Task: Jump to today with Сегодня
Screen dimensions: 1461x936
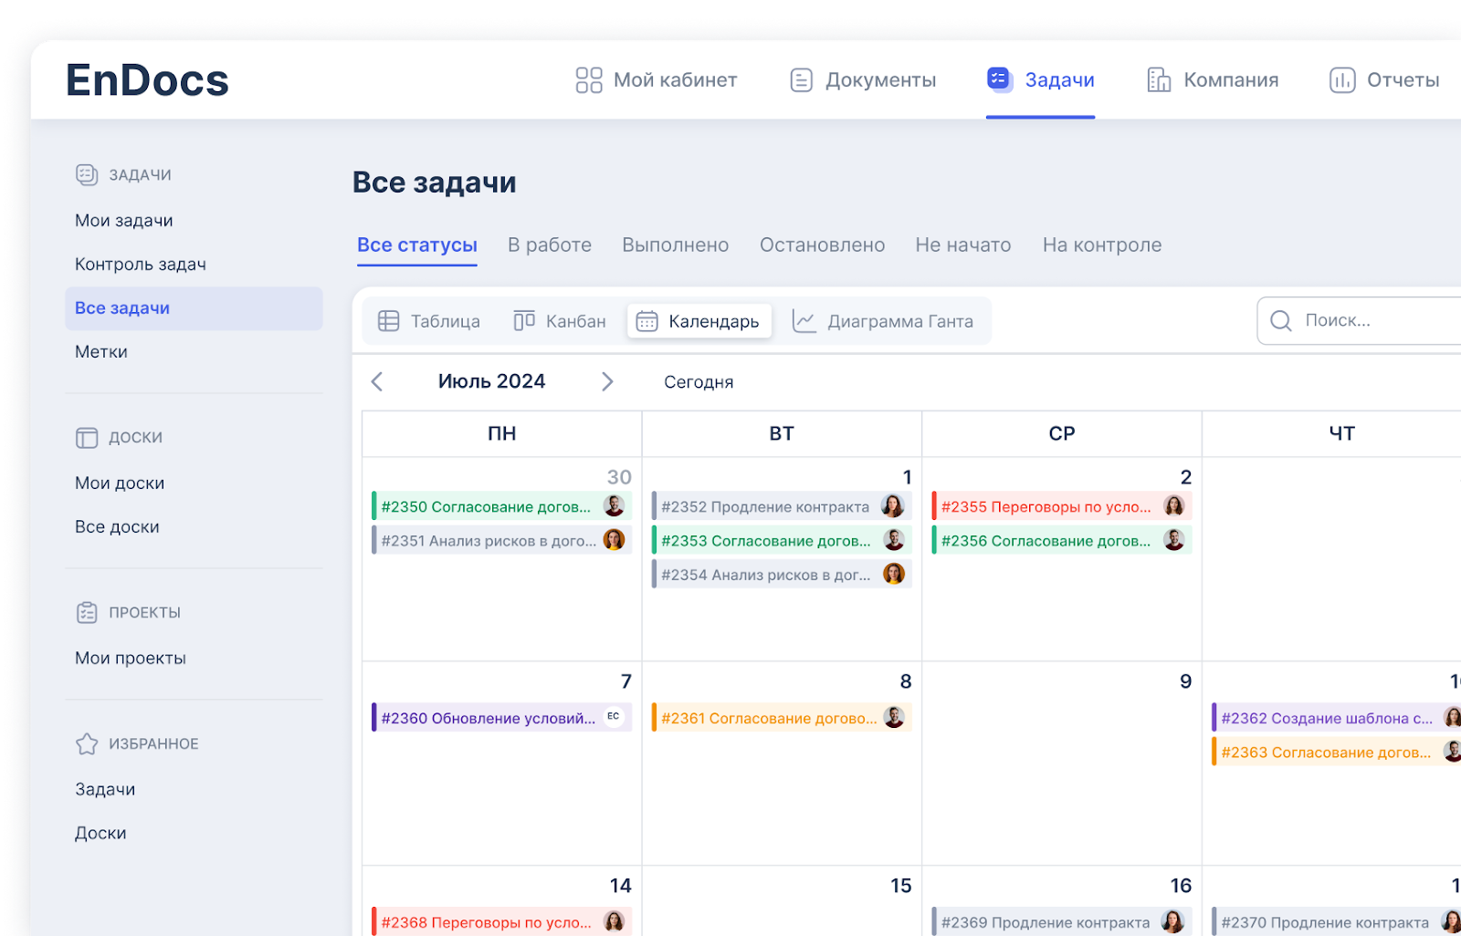Action: (x=699, y=382)
